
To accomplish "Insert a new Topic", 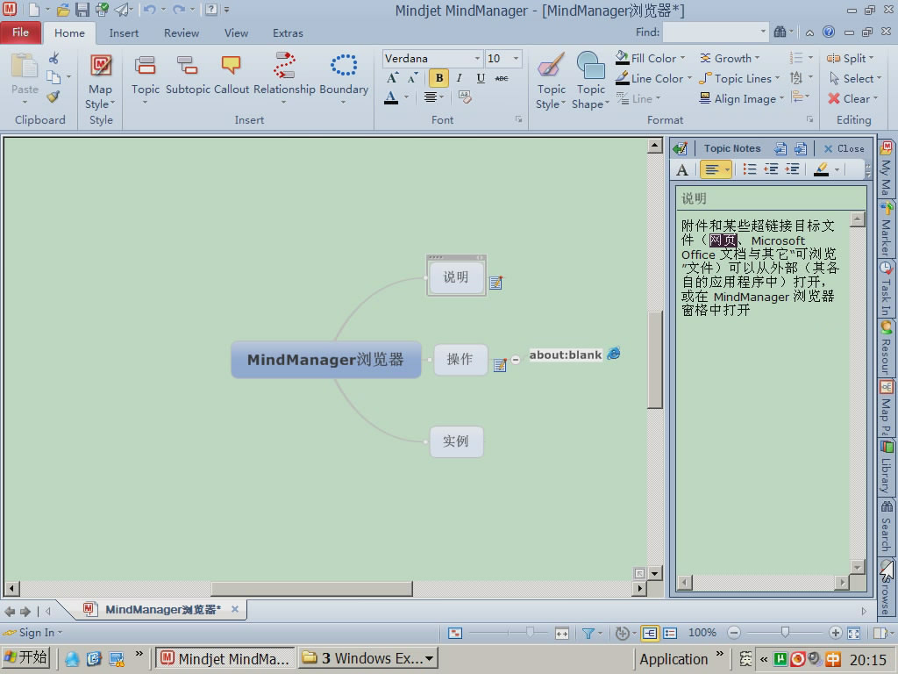I will 145,65.
